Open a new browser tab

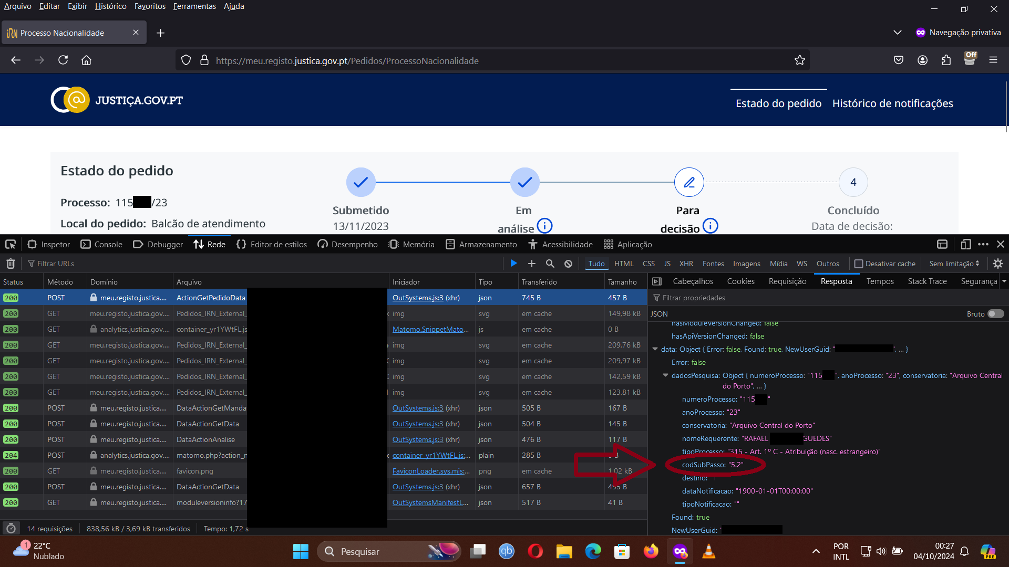pos(161,33)
